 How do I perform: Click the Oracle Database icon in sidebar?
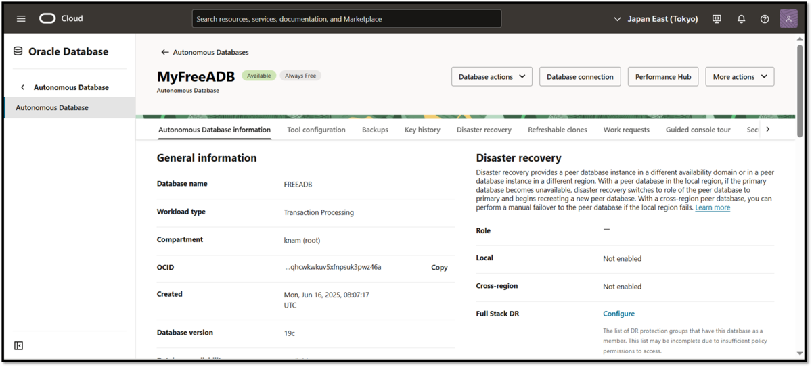[18, 51]
